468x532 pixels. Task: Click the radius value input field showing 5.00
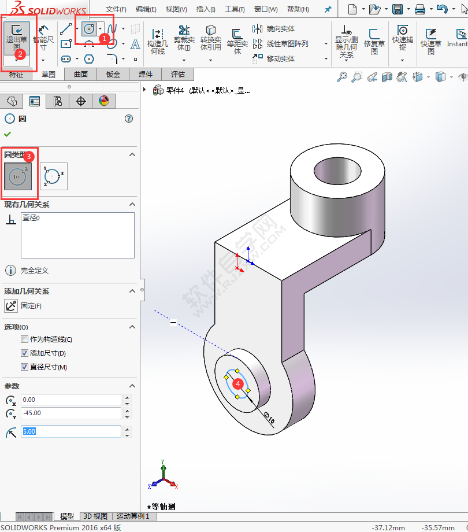71,431
